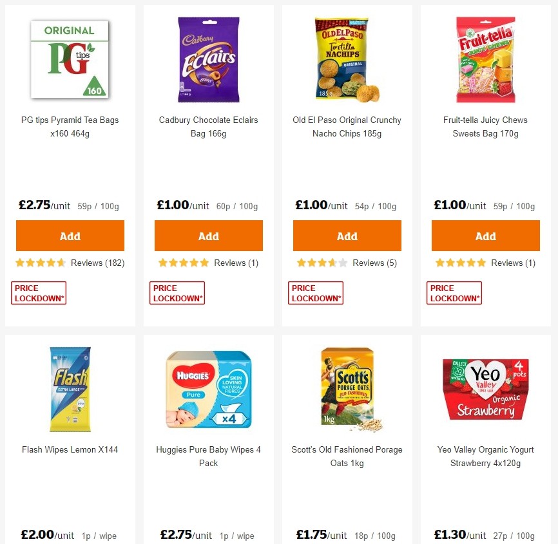Click the PRICE LOCKDOWN badge under Fruit-tella

pos(454,292)
